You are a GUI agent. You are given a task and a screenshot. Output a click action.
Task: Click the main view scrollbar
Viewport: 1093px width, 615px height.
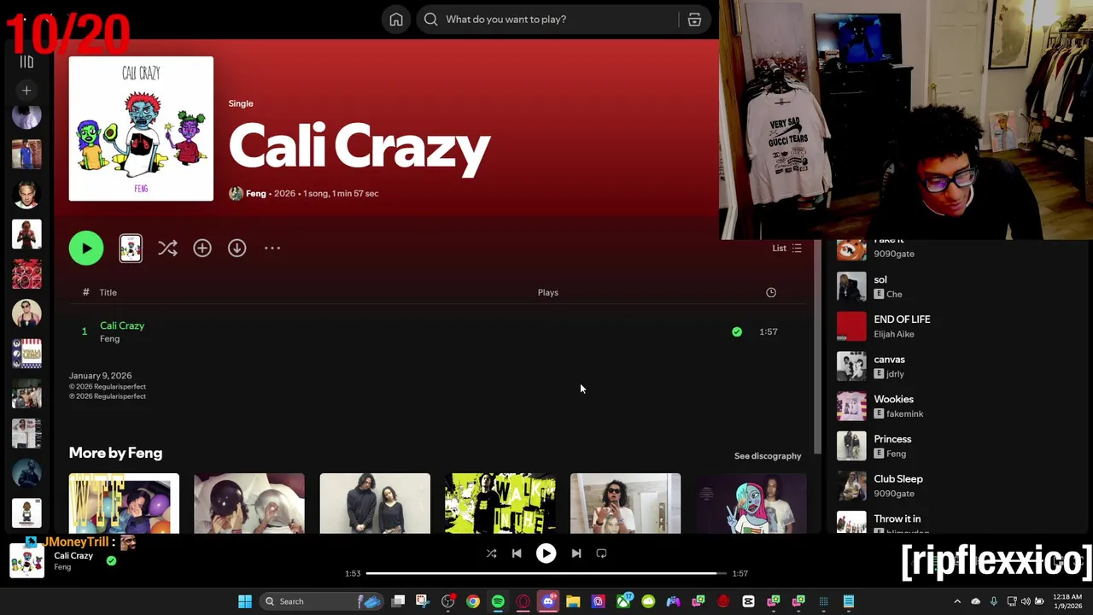[817, 346]
